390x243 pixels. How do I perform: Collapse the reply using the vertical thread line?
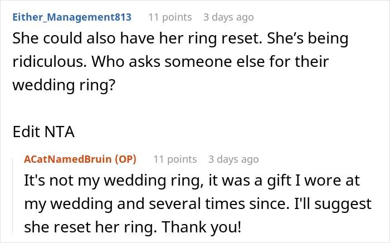[x=13, y=196]
